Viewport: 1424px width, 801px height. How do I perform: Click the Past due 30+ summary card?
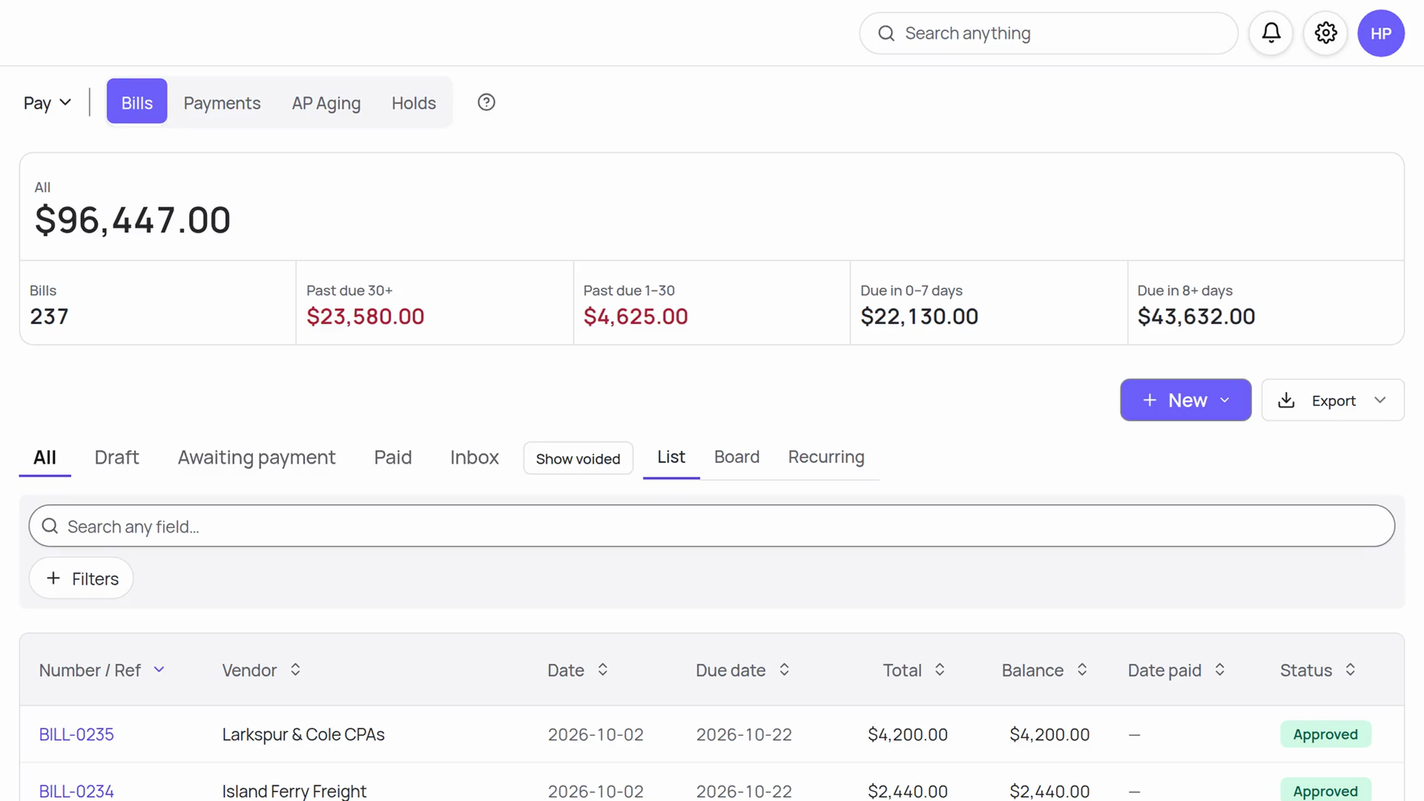[434, 303]
